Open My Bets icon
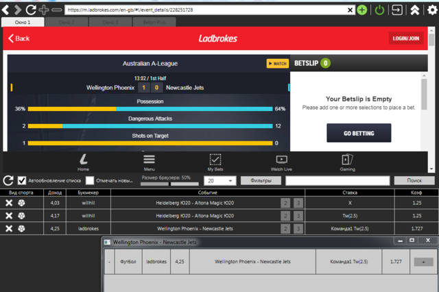439x292 pixels. tap(215, 162)
